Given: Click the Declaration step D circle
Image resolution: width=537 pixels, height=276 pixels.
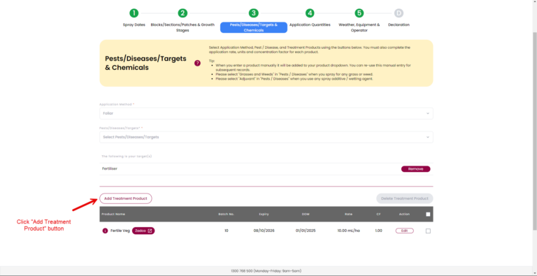Looking at the screenshot, I should click(x=399, y=13).
